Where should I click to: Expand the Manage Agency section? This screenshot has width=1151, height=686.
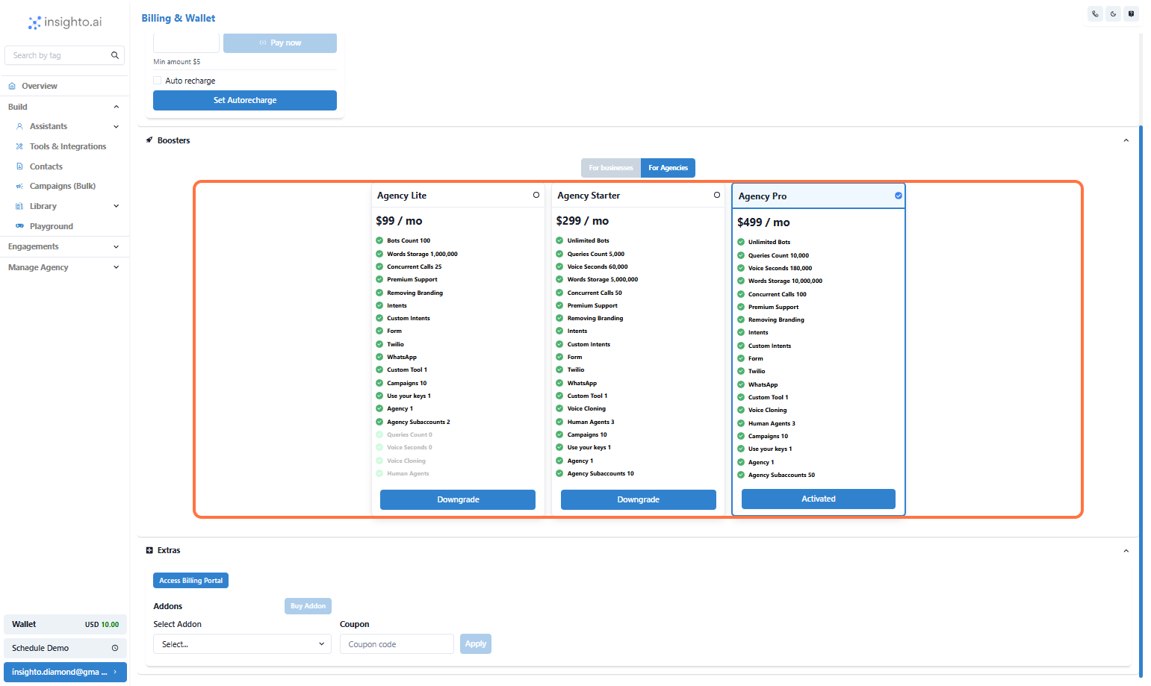116,267
